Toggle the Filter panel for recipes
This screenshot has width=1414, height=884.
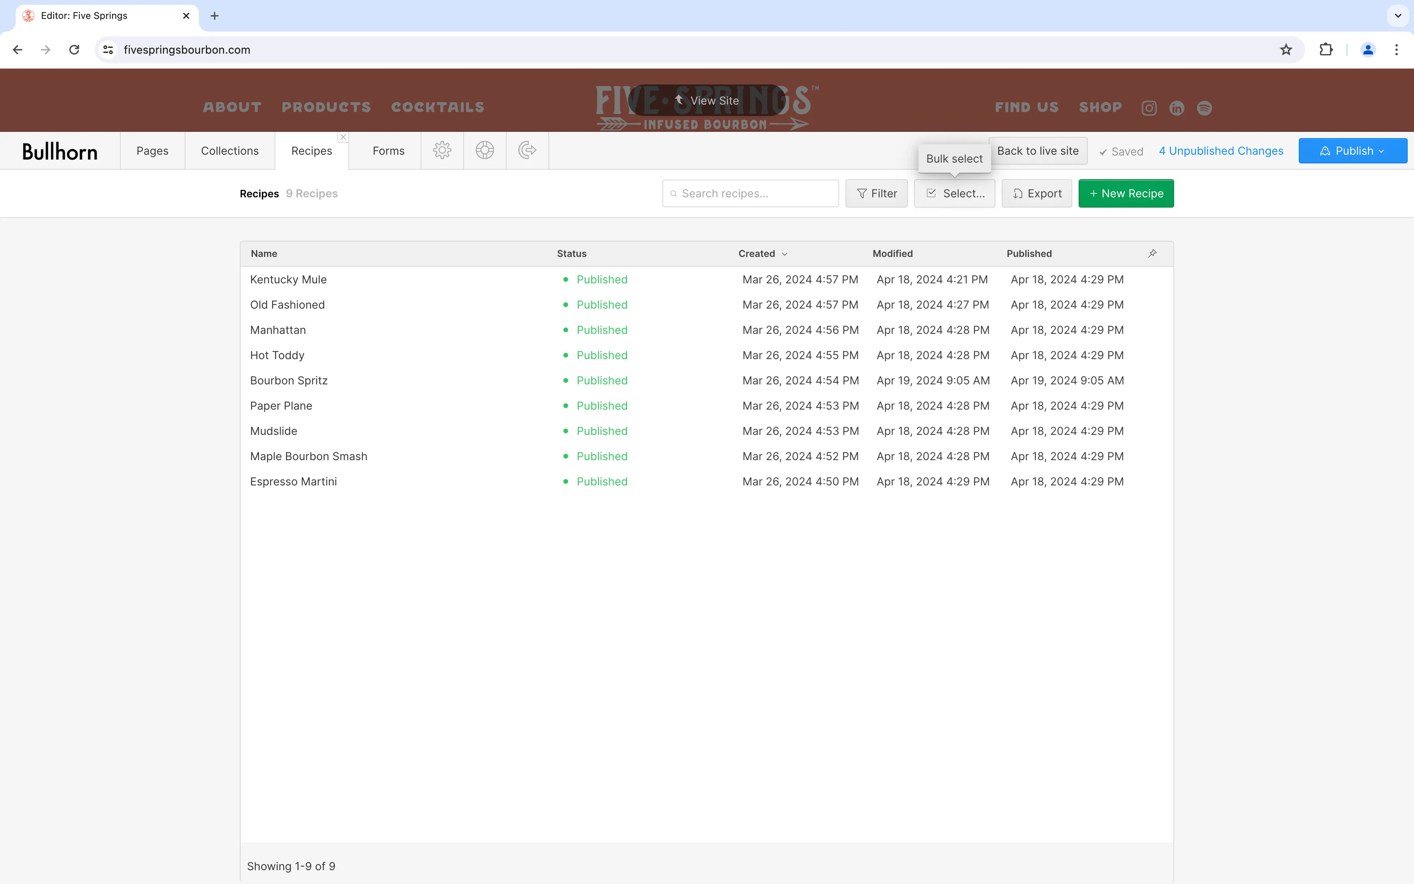(x=876, y=193)
